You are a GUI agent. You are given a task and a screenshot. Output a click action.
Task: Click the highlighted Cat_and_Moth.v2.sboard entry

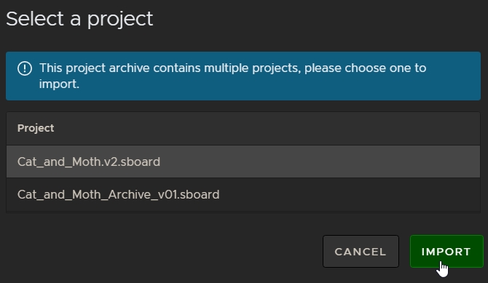243,162
